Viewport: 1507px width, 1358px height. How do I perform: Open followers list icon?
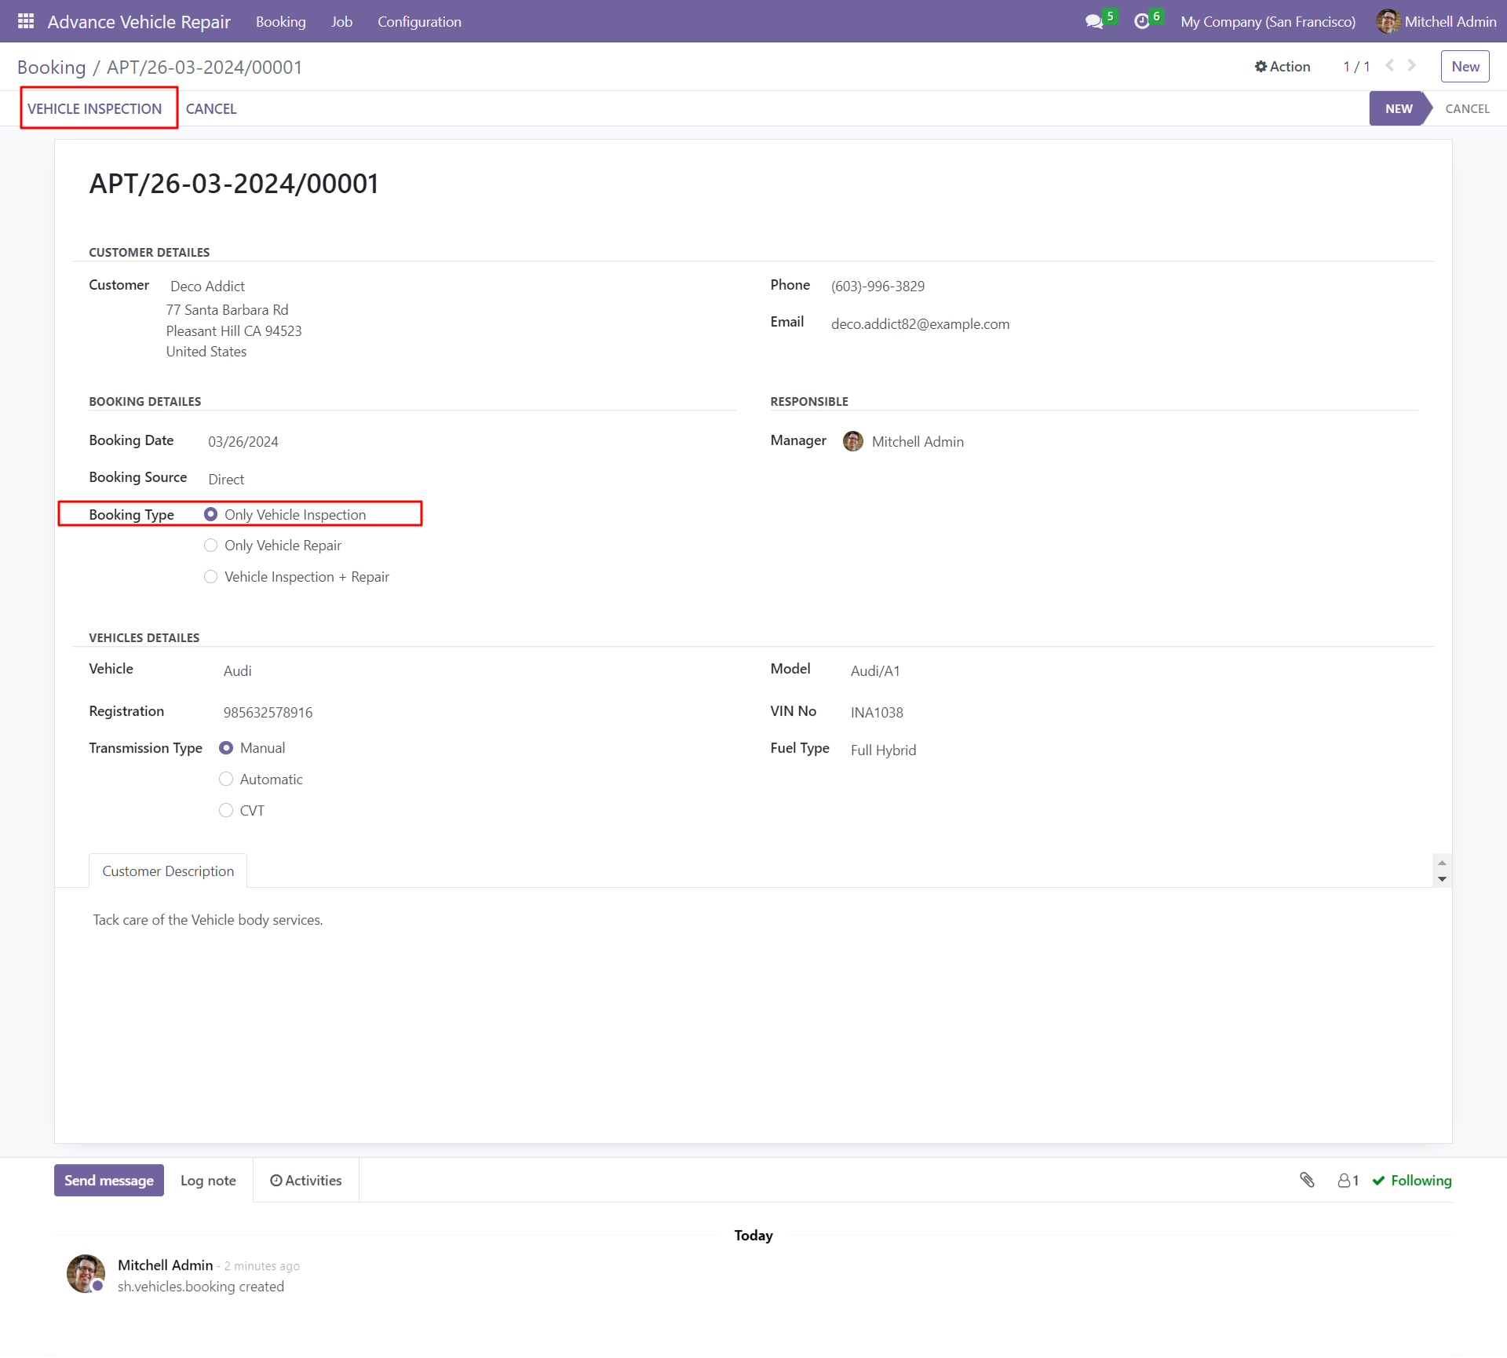coord(1348,1181)
